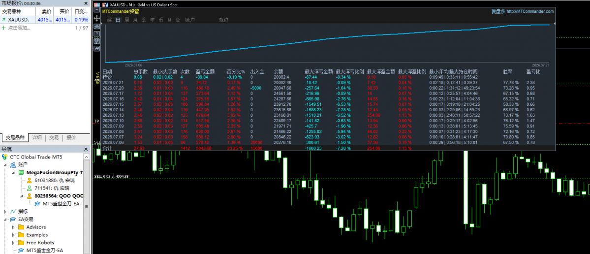
Task: Switch statistics to 月 monthly view
Action: 135,20
